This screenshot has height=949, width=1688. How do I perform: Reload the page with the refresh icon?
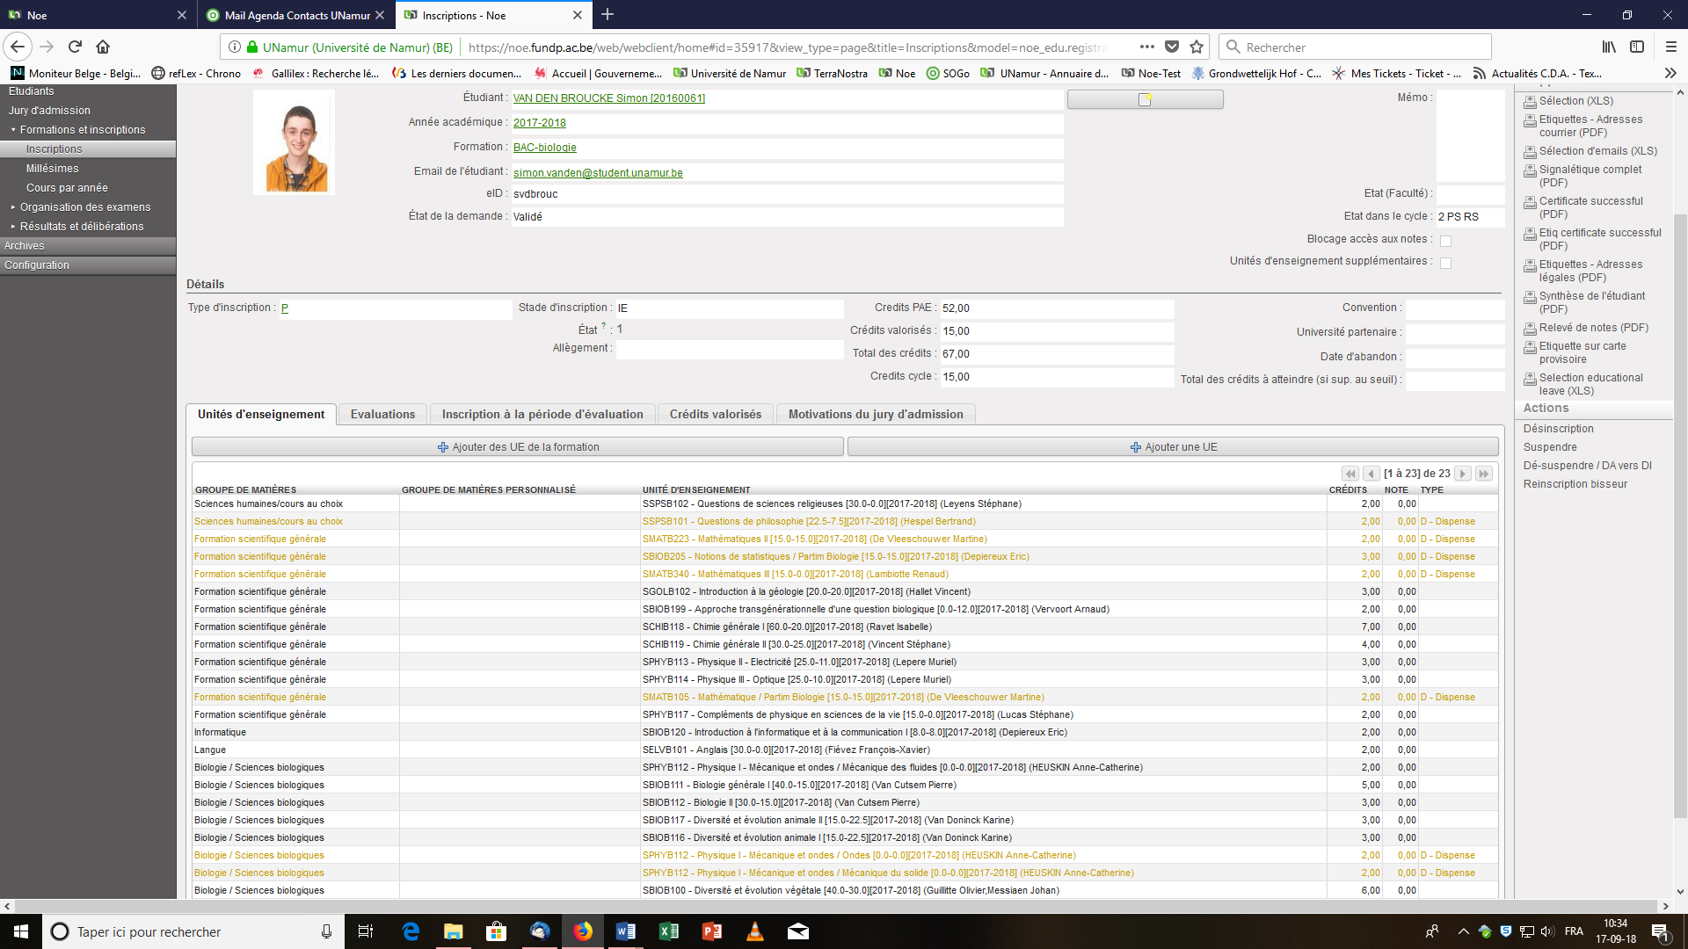pyautogui.click(x=75, y=47)
